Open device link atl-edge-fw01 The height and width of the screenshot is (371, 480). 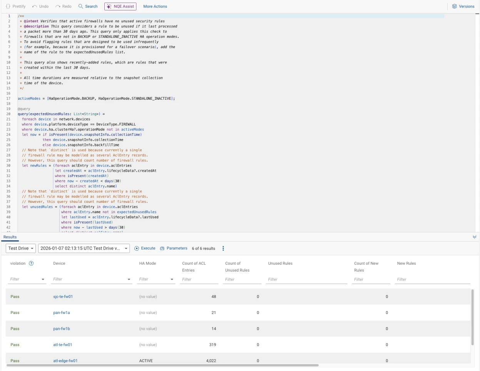[65, 361]
